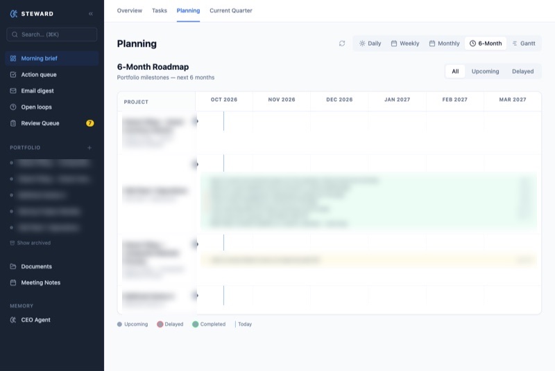This screenshot has width=555, height=371.
Task: Click the CEO Agent icon
Action: pyautogui.click(x=13, y=320)
